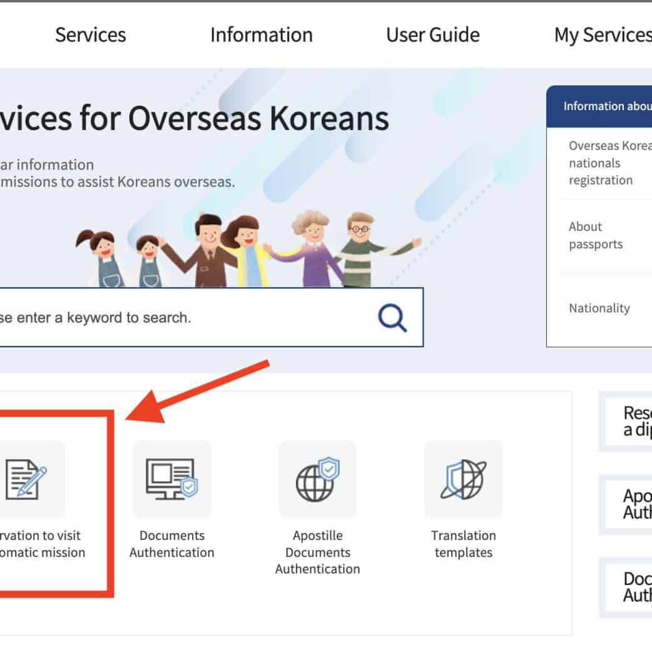
Task: Open the Translation templates icon
Action: 463,479
